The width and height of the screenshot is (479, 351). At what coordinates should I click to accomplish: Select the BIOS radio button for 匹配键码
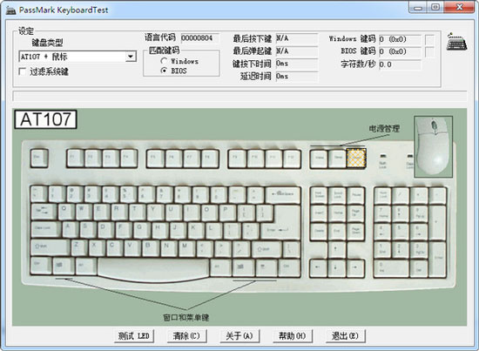pos(164,71)
